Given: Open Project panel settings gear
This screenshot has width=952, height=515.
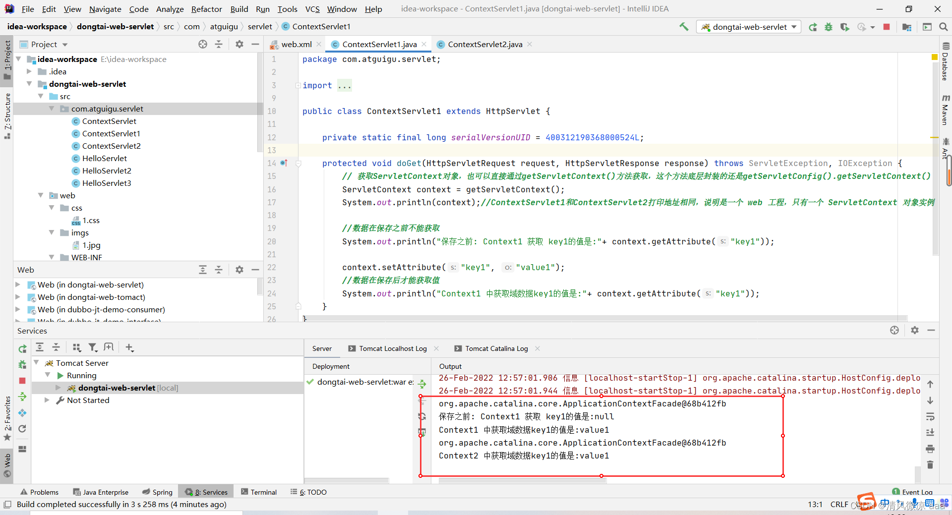Looking at the screenshot, I should [239, 44].
